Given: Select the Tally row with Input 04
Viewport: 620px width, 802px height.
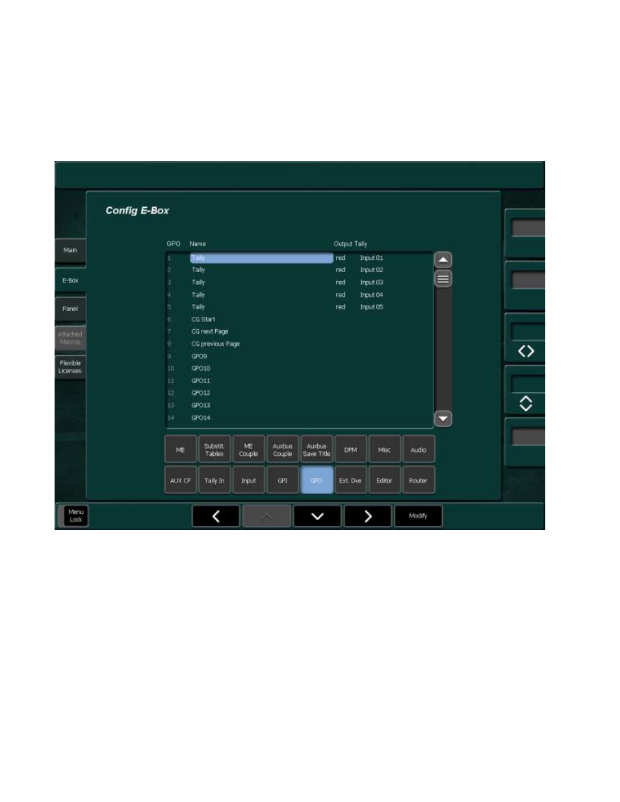Looking at the screenshot, I should coord(300,295).
